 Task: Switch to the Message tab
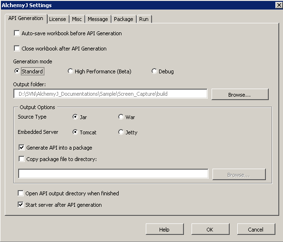tap(98, 19)
